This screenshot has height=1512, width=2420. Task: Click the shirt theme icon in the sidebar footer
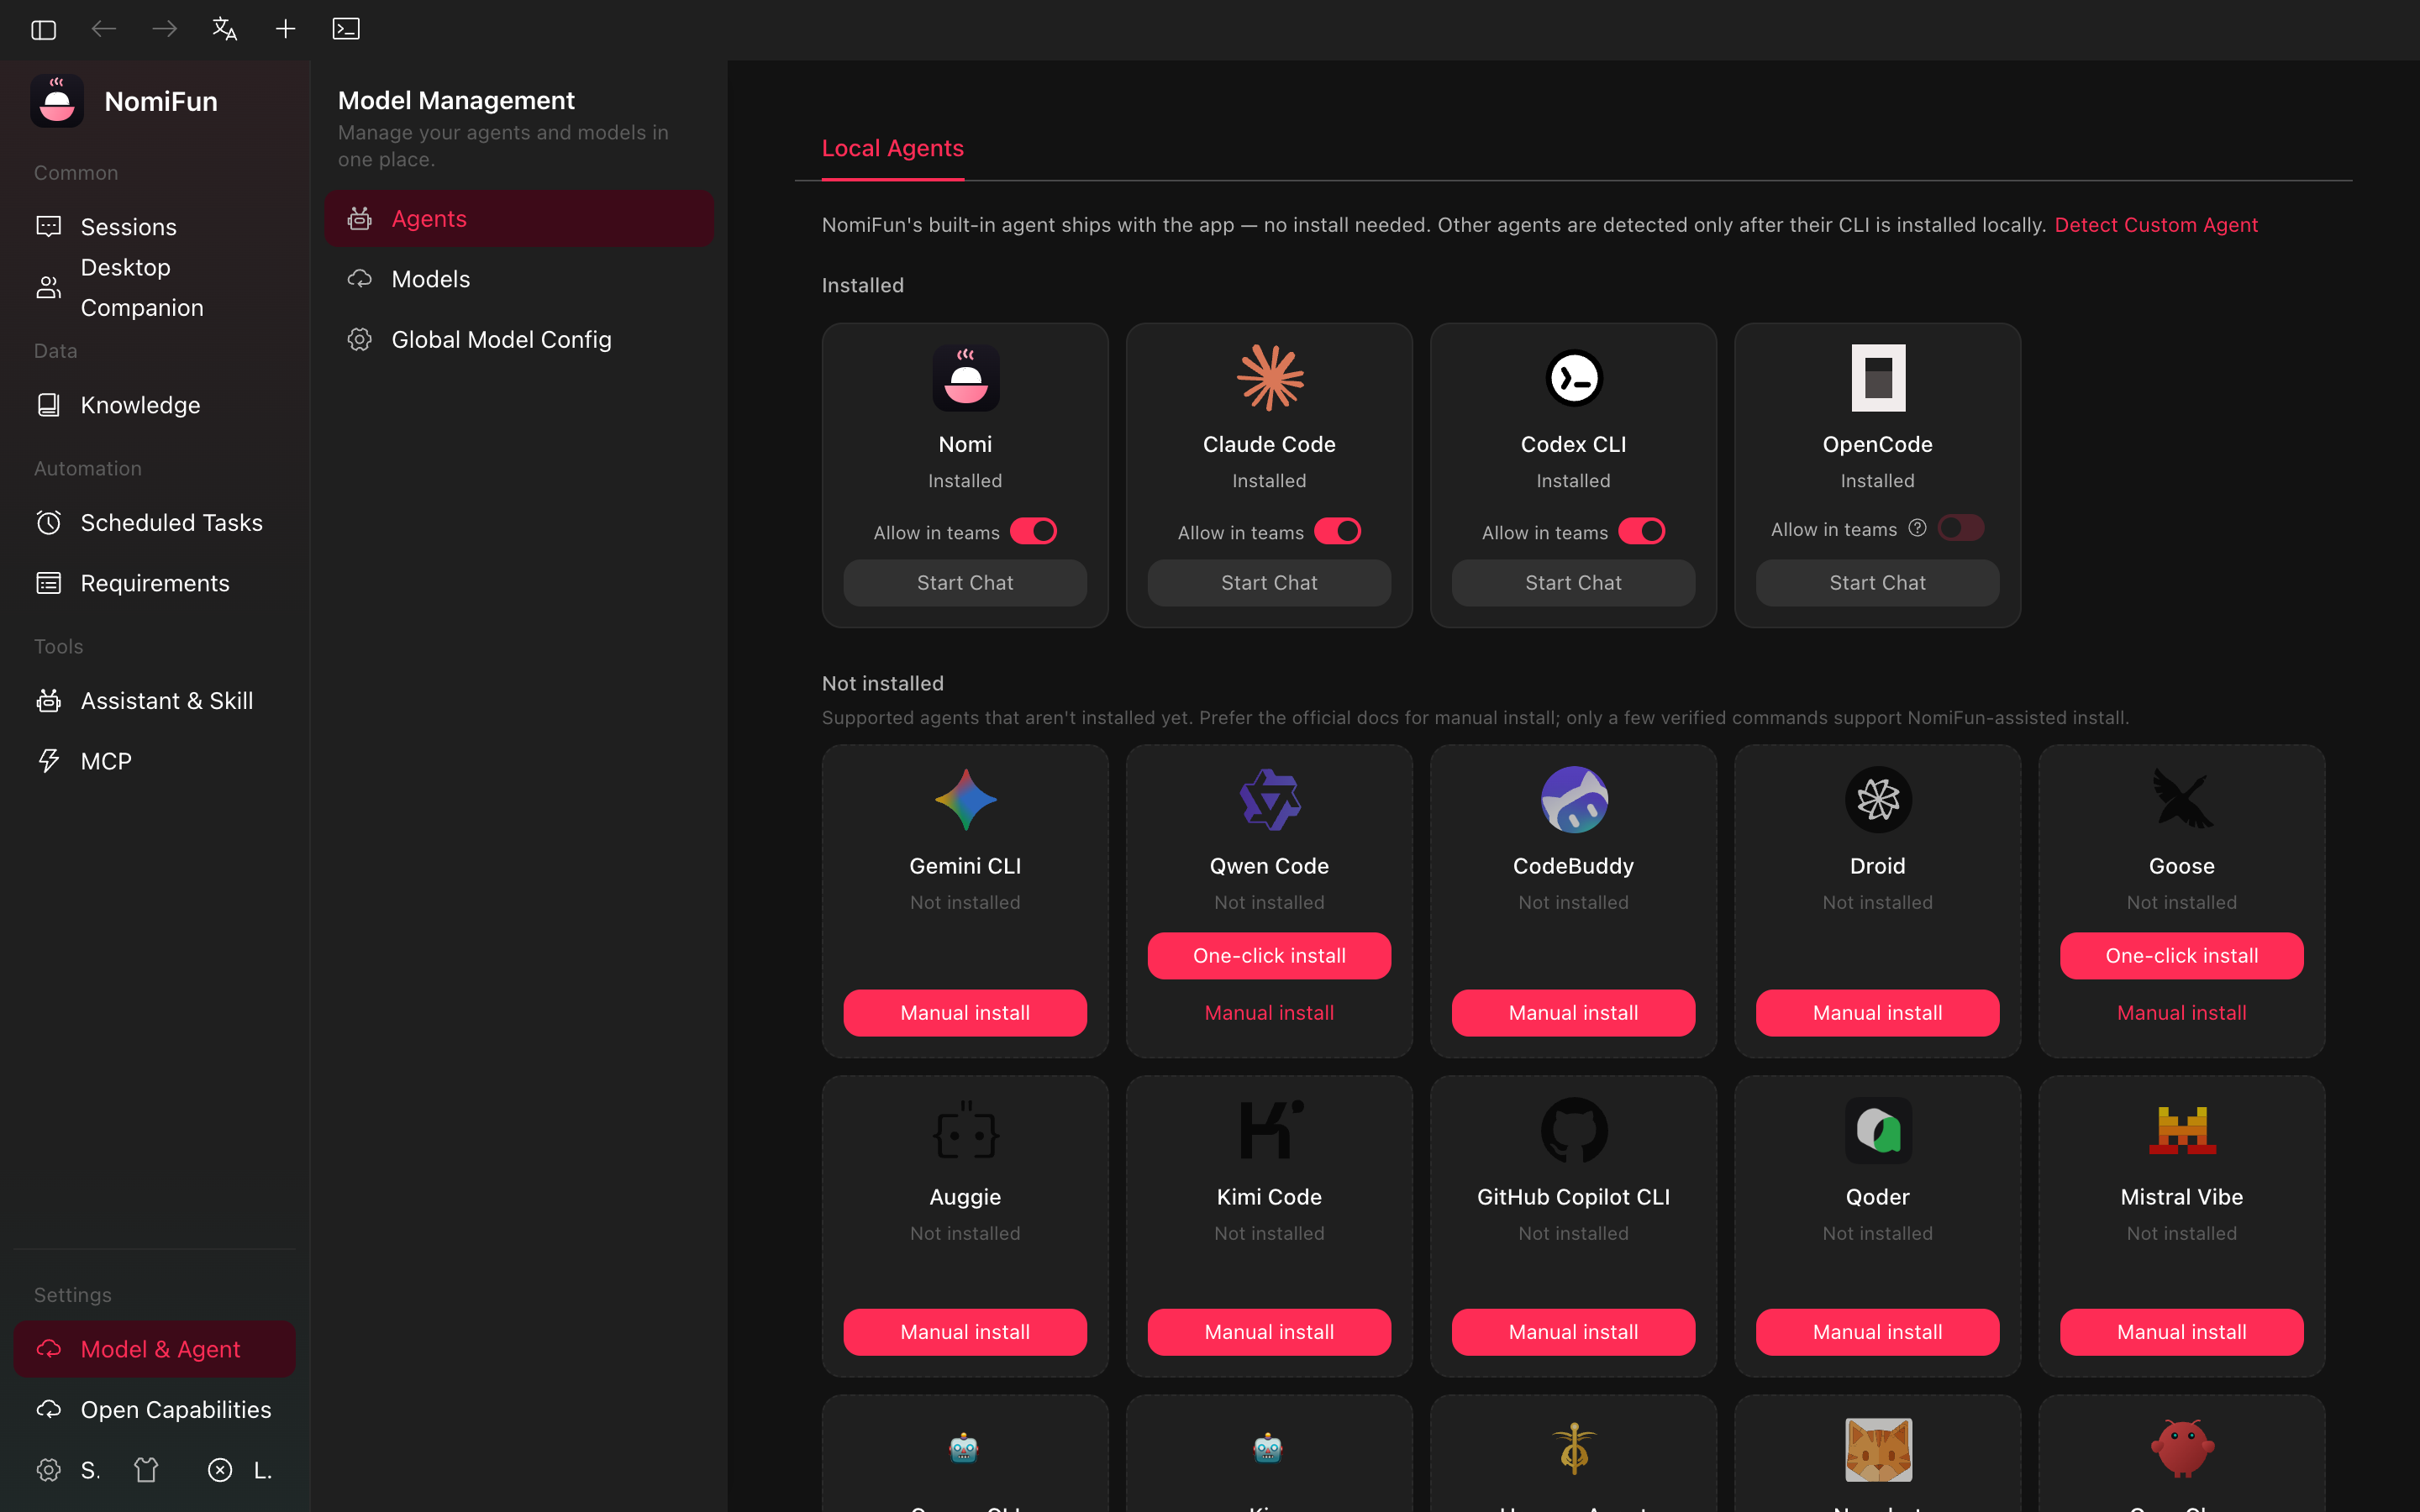(x=146, y=1469)
